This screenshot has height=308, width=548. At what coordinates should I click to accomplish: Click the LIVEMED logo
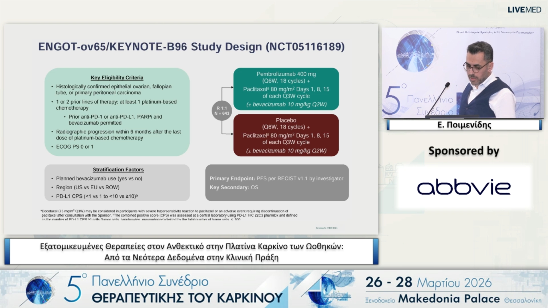point(524,10)
